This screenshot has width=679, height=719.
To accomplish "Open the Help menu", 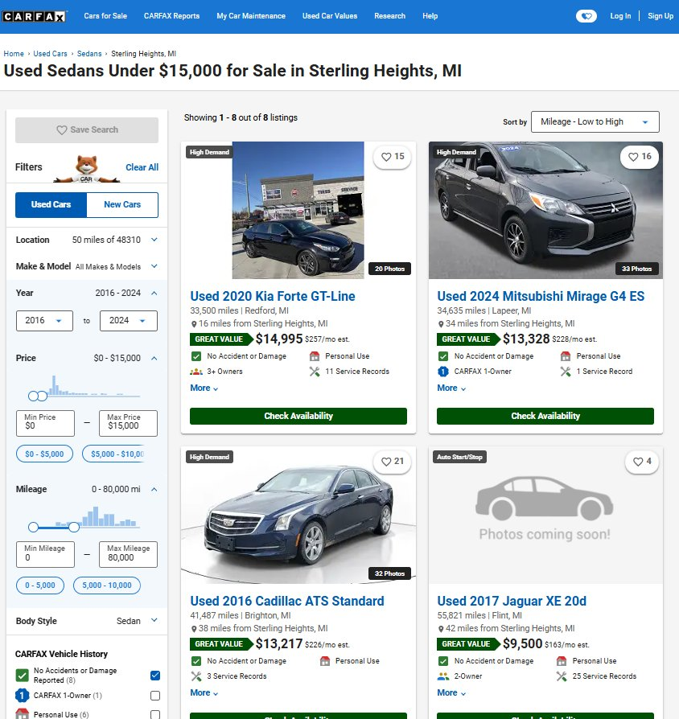I will click(x=430, y=16).
